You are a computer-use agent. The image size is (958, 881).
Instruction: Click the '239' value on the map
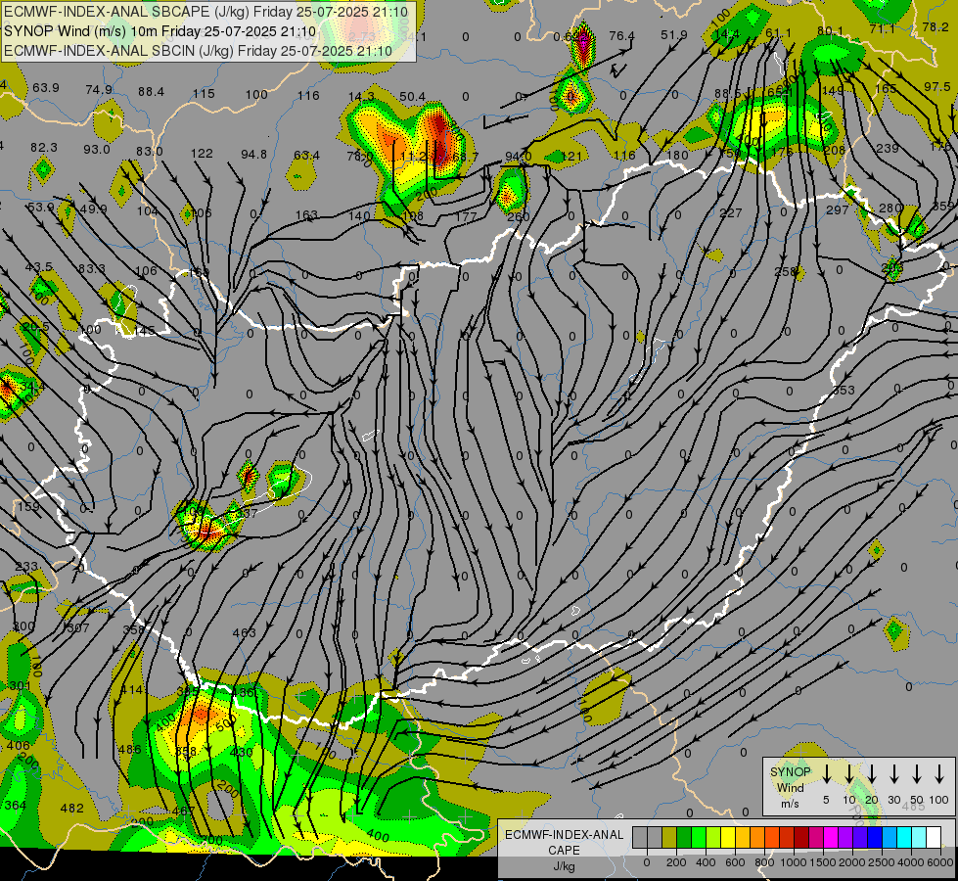pos(888,148)
